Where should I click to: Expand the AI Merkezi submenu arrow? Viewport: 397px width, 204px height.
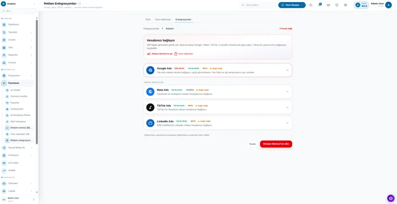click(31, 155)
